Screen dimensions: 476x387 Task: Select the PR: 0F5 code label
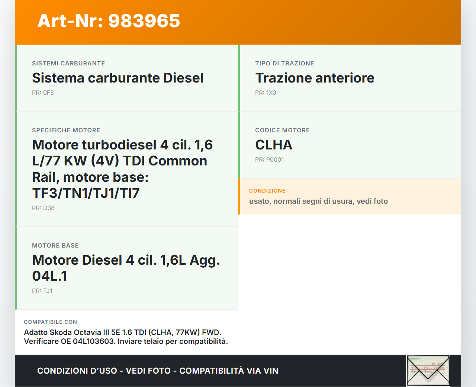43,93
